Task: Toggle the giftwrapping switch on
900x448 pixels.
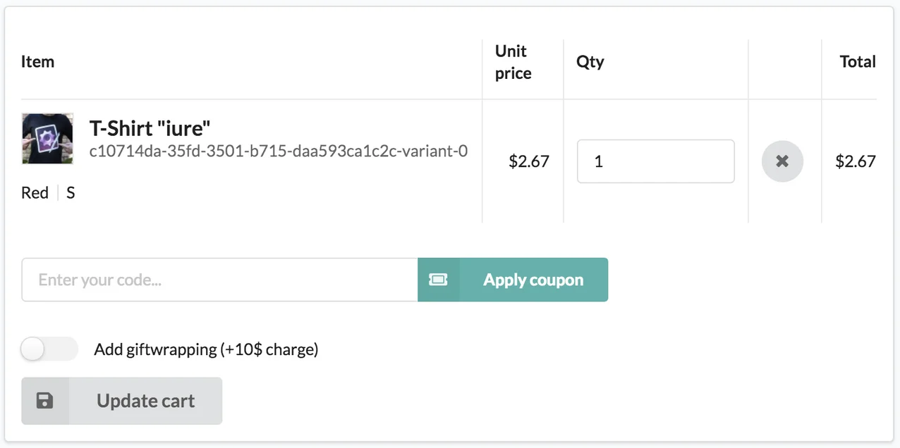Action: click(x=49, y=349)
